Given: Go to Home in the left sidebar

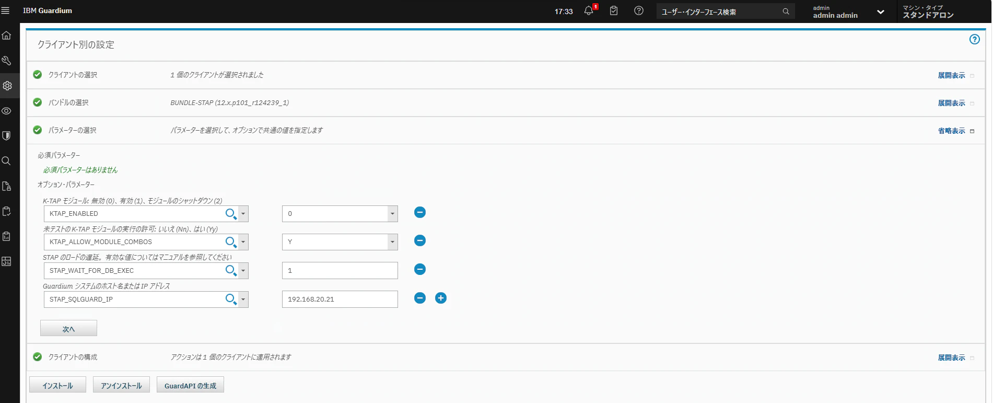Looking at the screenshot, I should click(7, 36).
